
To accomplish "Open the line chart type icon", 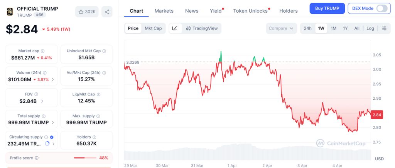I will coord(175,28).
